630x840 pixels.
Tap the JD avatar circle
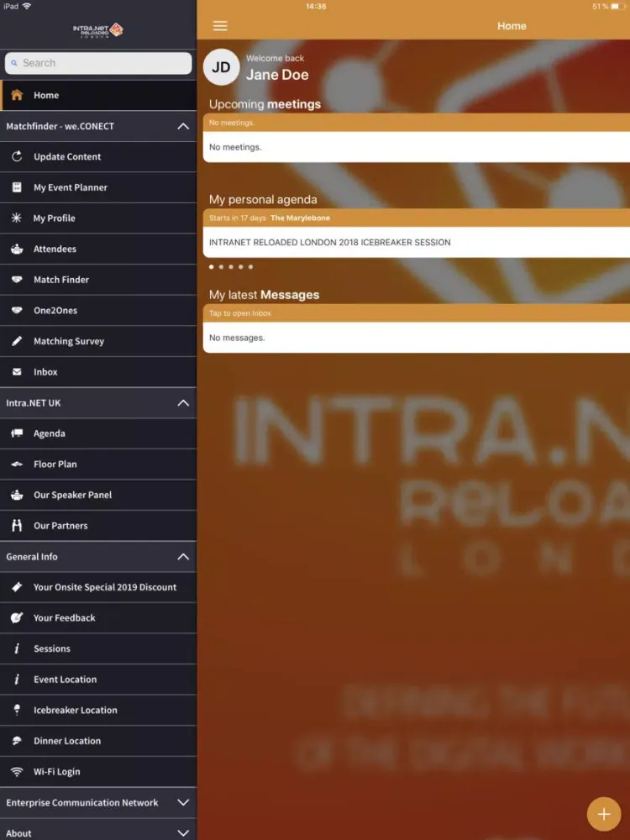(x=221, y=67)
